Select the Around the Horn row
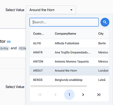 [x=69, y=71]
